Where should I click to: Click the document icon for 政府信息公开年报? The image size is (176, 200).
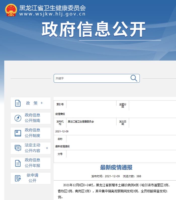point(18,163)
